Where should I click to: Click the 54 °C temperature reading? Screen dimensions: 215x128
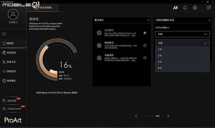pos(66,76)
